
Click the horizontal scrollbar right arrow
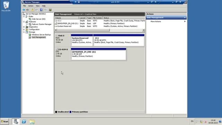tap(144, 30)
